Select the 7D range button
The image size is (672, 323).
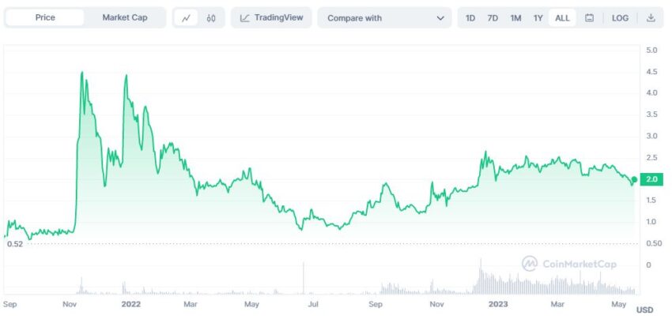(493, 17)
